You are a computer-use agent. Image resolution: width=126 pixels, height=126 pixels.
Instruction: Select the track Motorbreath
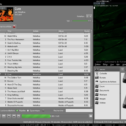click(x=45, y=46)
